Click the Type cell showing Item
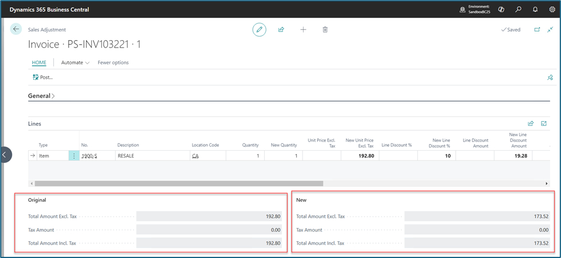561x258 pixels. 53,156
